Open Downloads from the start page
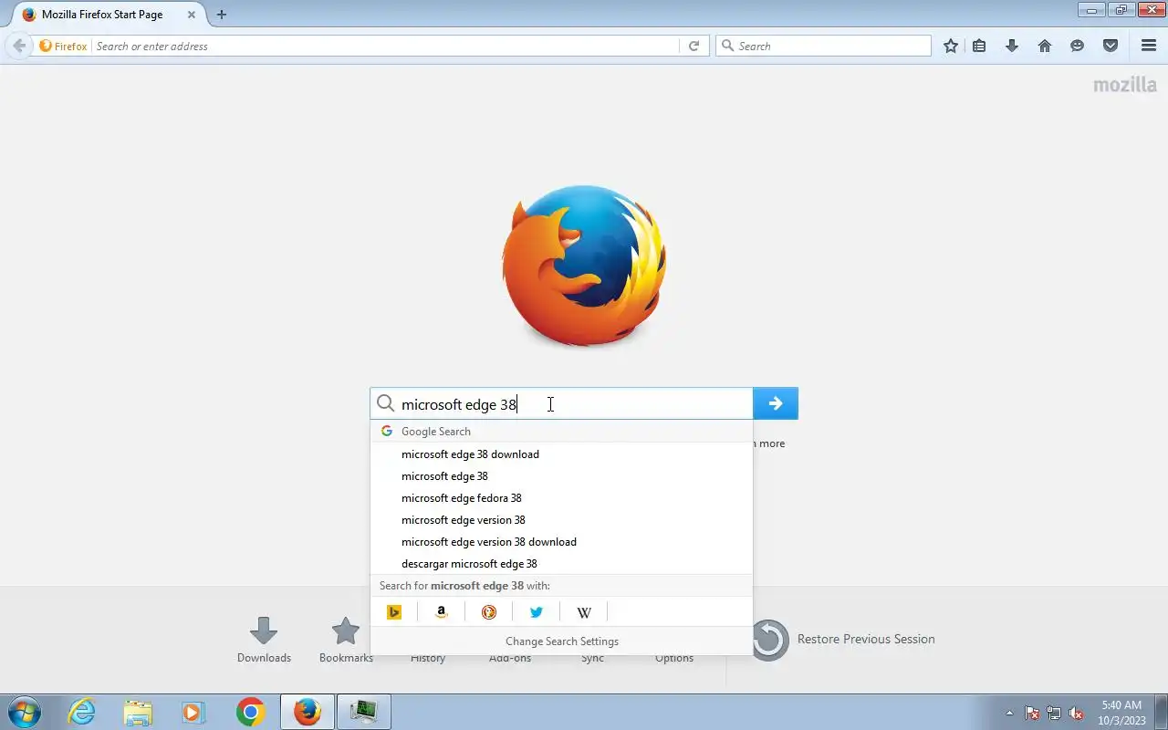 264,640
